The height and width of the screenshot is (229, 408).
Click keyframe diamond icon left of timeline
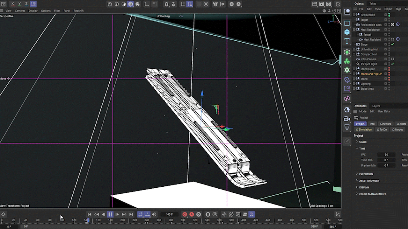point(3,214)
